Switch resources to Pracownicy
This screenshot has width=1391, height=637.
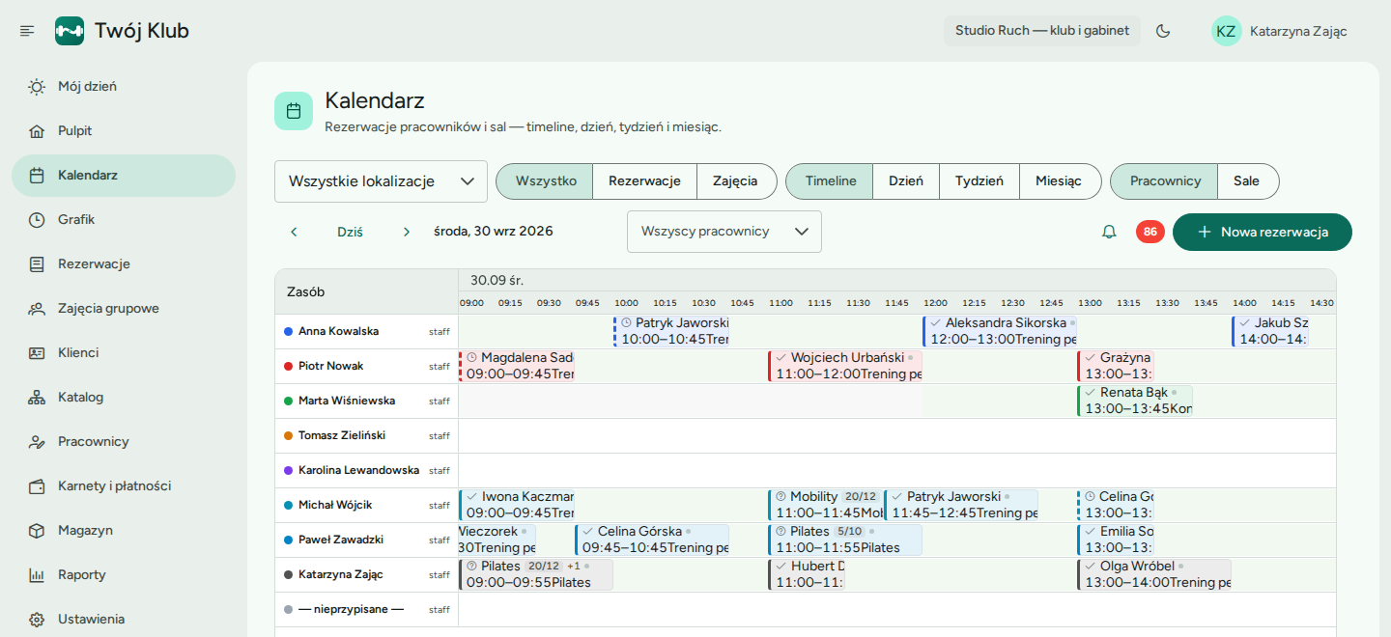pyautogui.click(x=1165, y=181)
